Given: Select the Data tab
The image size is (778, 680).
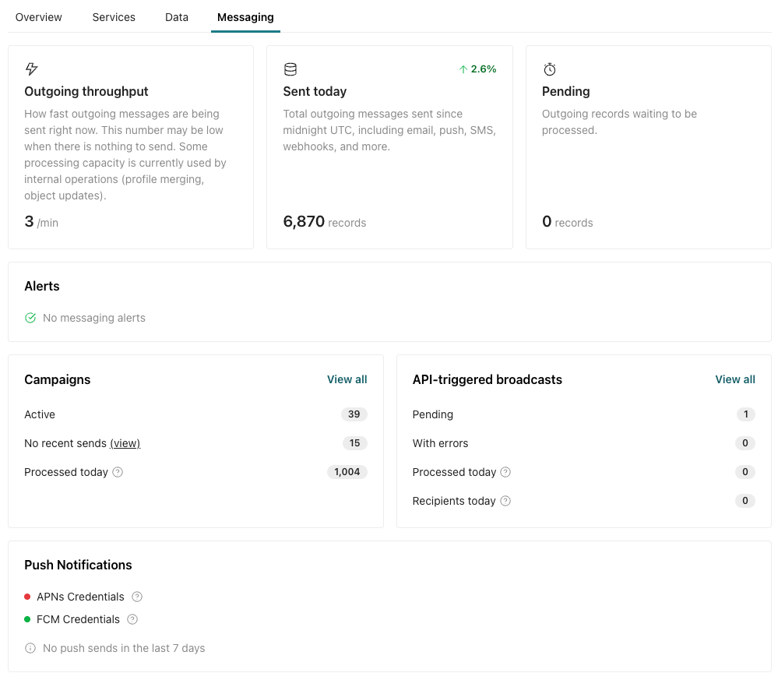Looking at the screenshot, I should (x=176, y=16).
